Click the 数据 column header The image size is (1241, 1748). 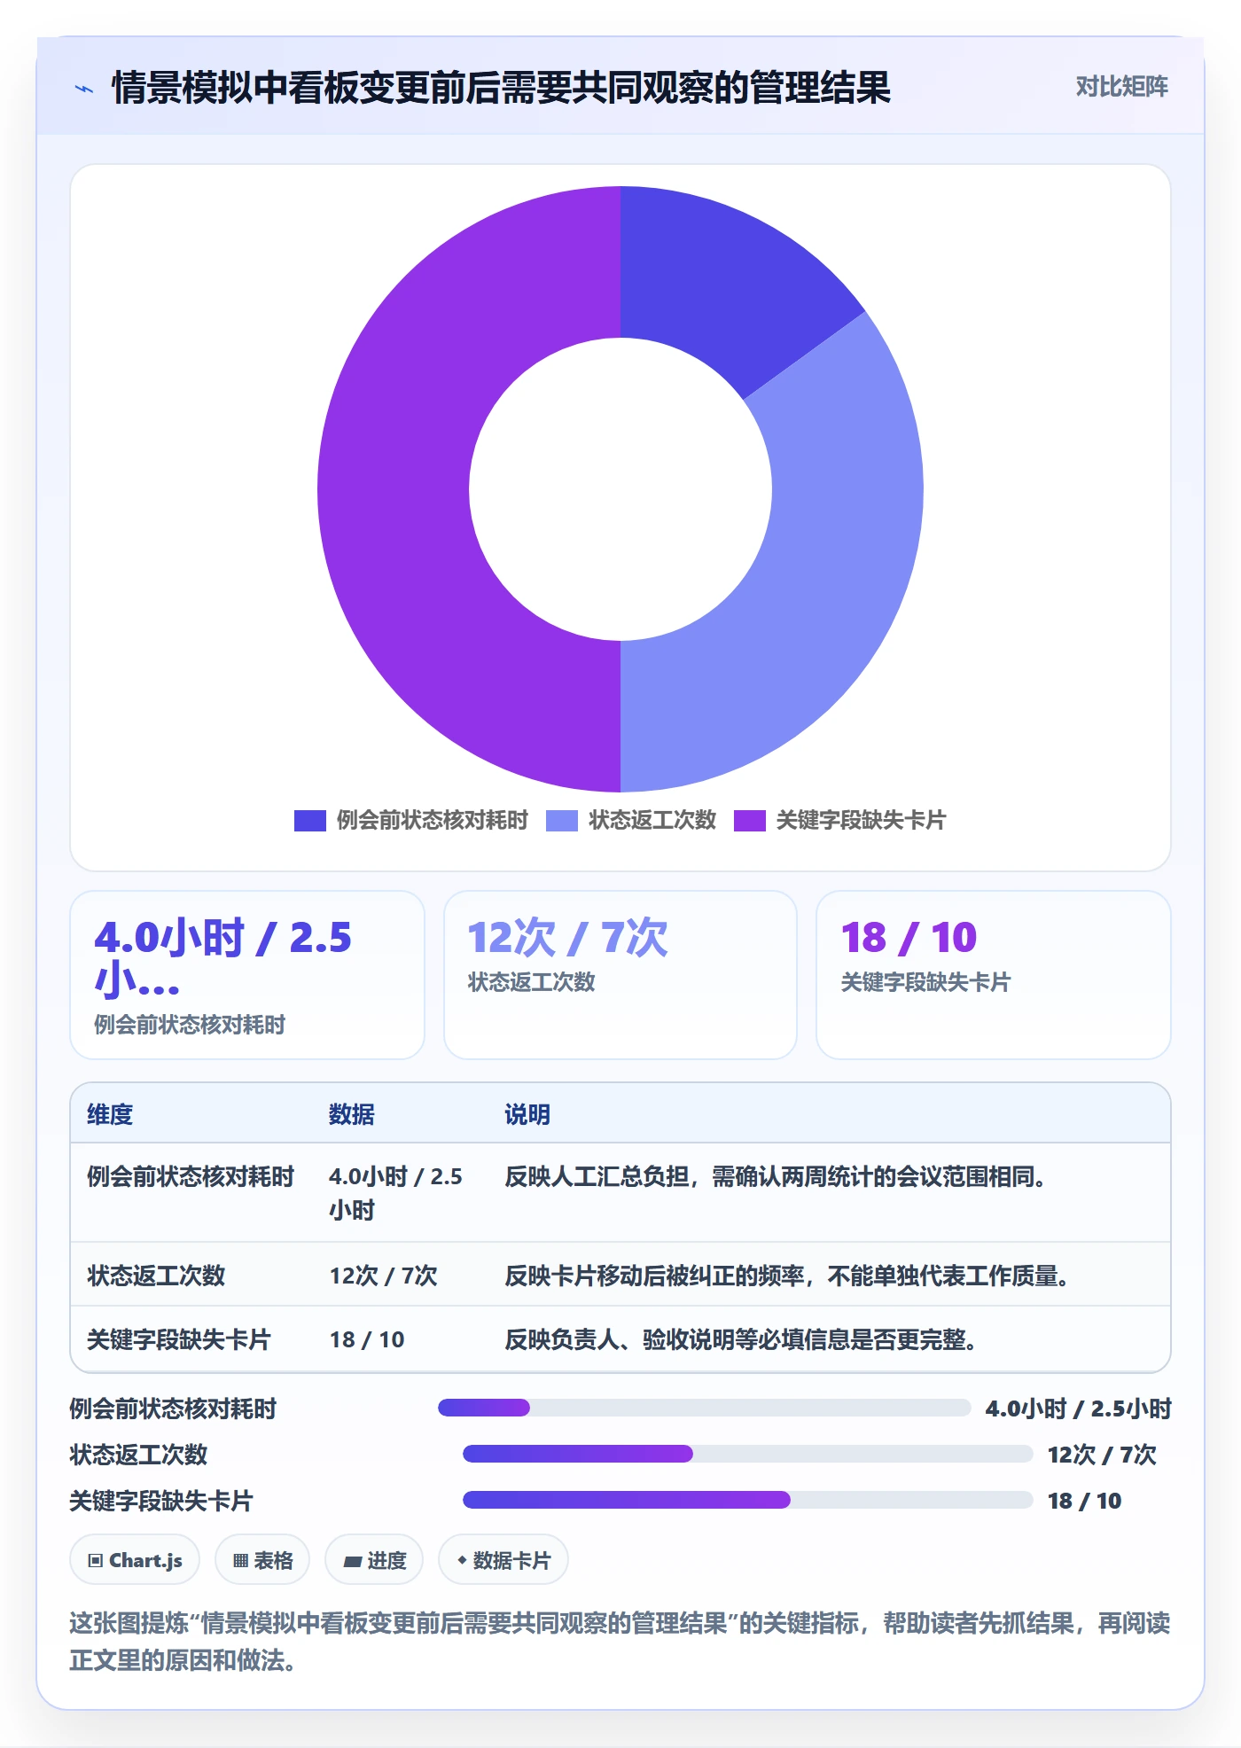(x=351, y=1114)
